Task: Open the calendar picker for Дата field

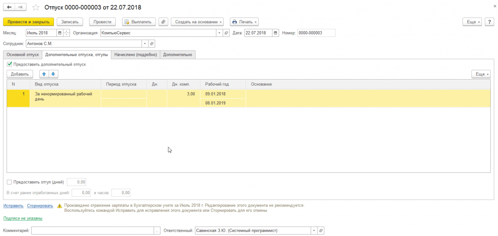Action: click(275, 33)
